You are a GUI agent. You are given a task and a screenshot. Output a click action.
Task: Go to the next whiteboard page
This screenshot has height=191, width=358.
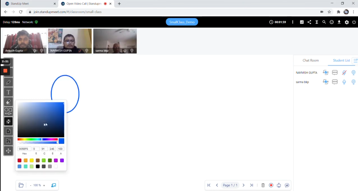click(x=243, y=185)
